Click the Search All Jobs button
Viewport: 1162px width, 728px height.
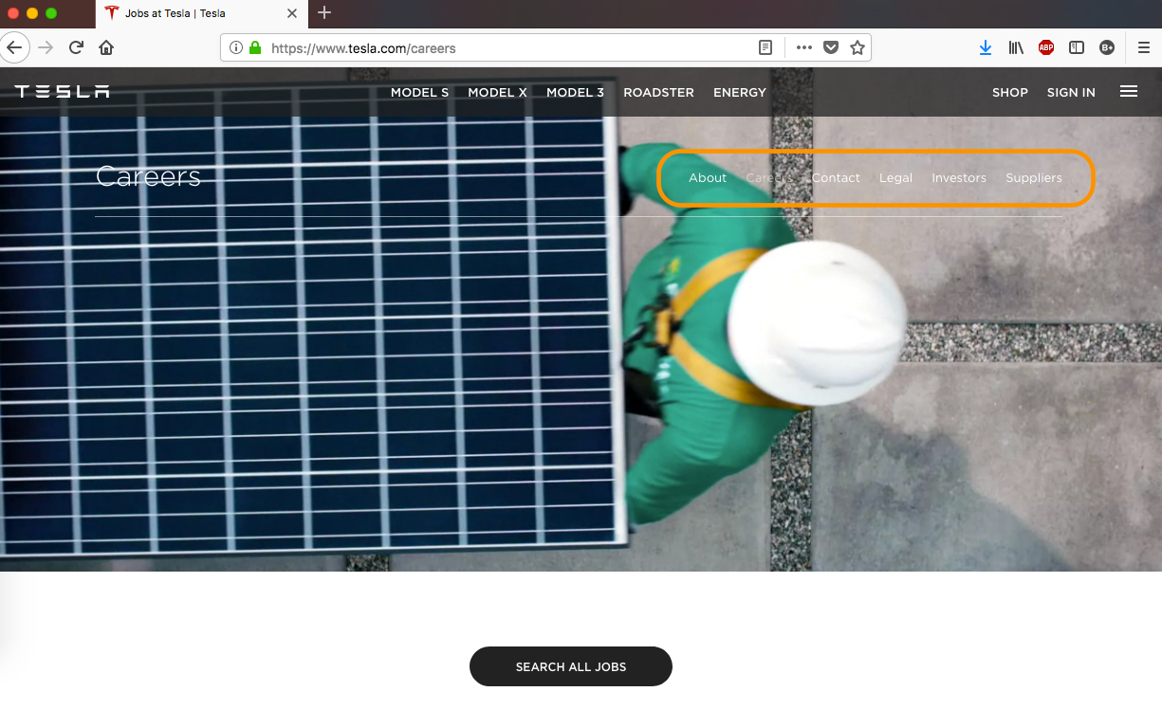pos(571,666)
